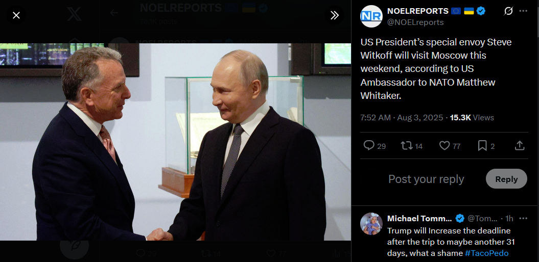The height and width of the screenshot is (262, 539).
Task: Open Michael Tomm's profile avatar
Action: 371,224
